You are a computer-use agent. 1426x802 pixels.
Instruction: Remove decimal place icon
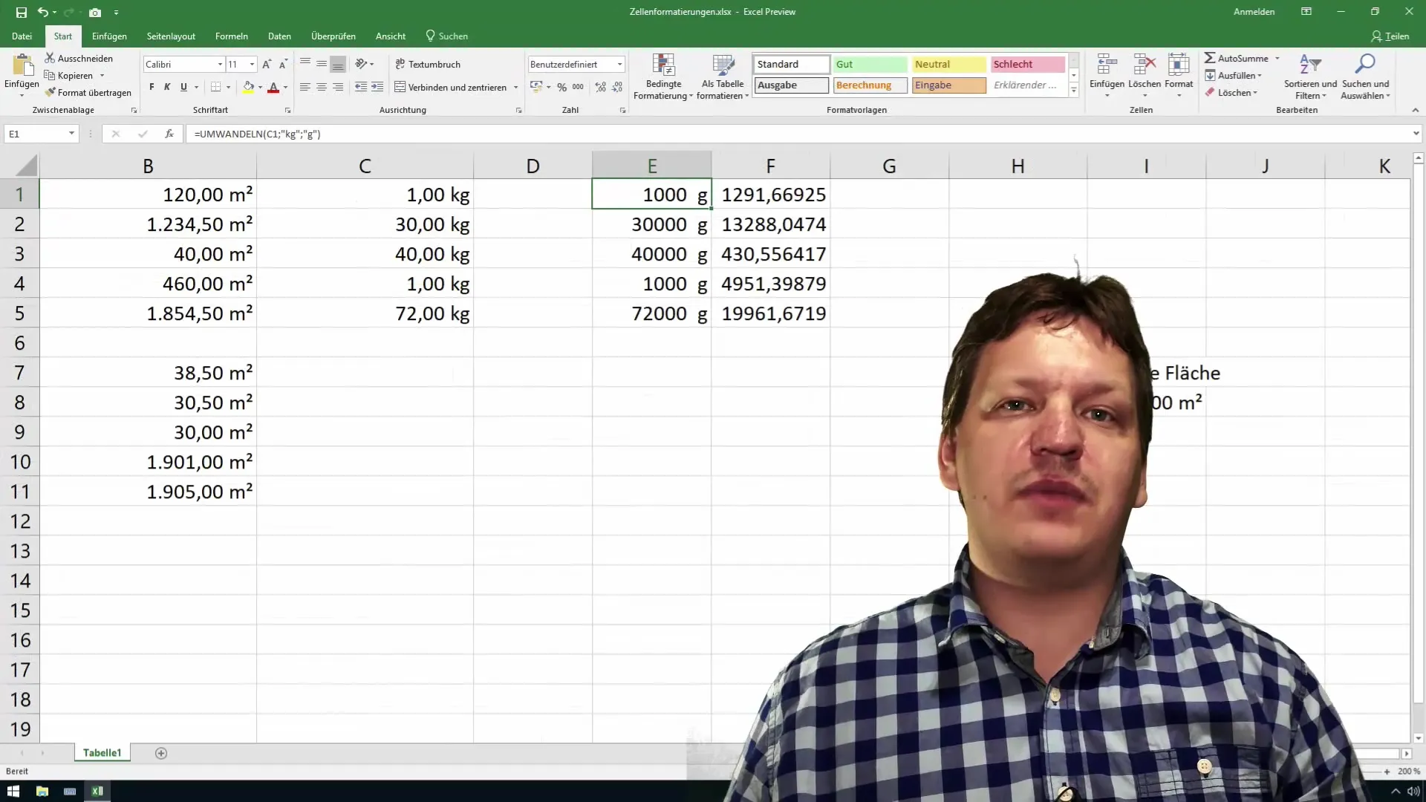click(617, 87)
